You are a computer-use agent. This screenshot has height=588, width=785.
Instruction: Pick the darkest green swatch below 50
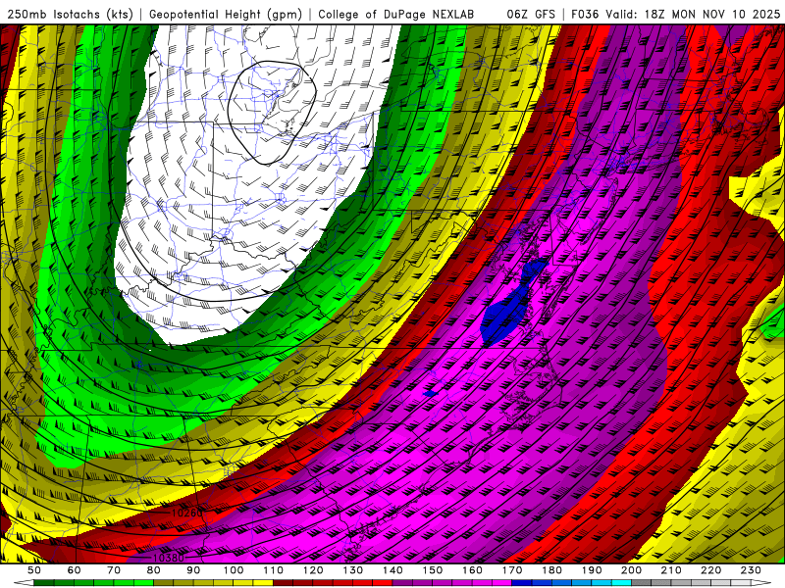tap(44, 583)
